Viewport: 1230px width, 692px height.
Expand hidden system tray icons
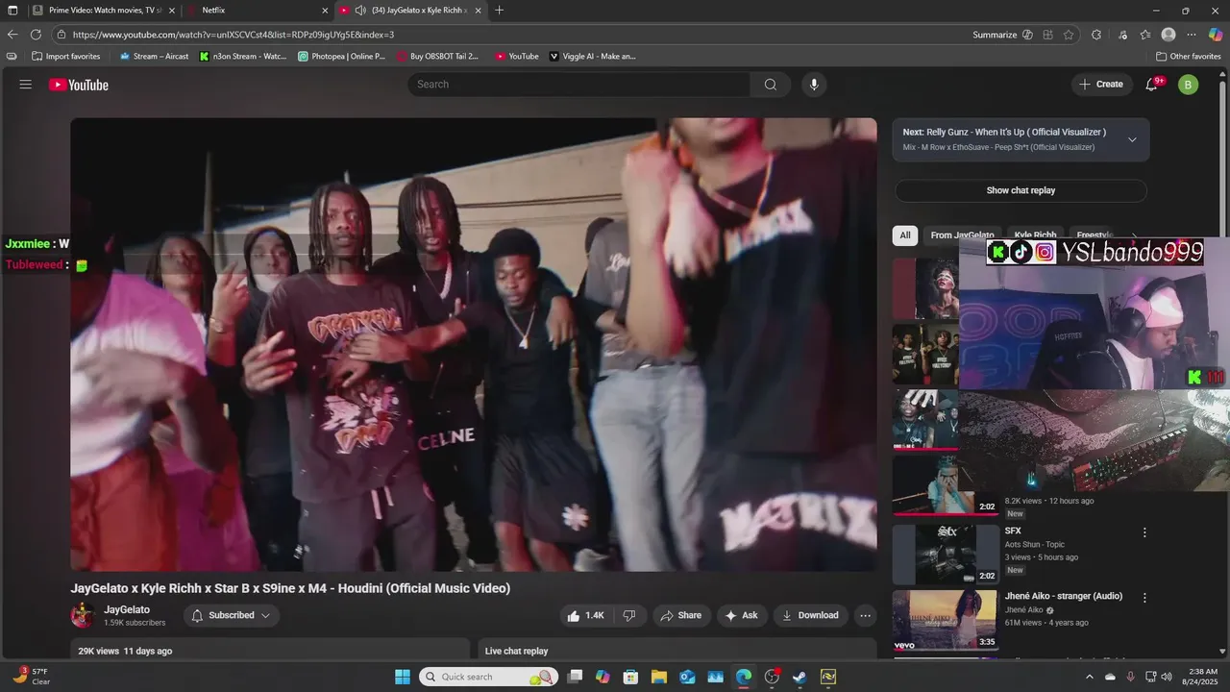(x=1089, y=677)
